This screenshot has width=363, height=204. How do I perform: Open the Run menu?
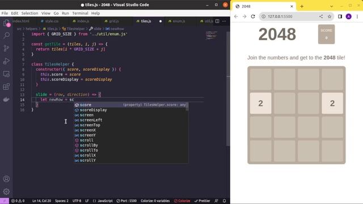tap(65, 13)
